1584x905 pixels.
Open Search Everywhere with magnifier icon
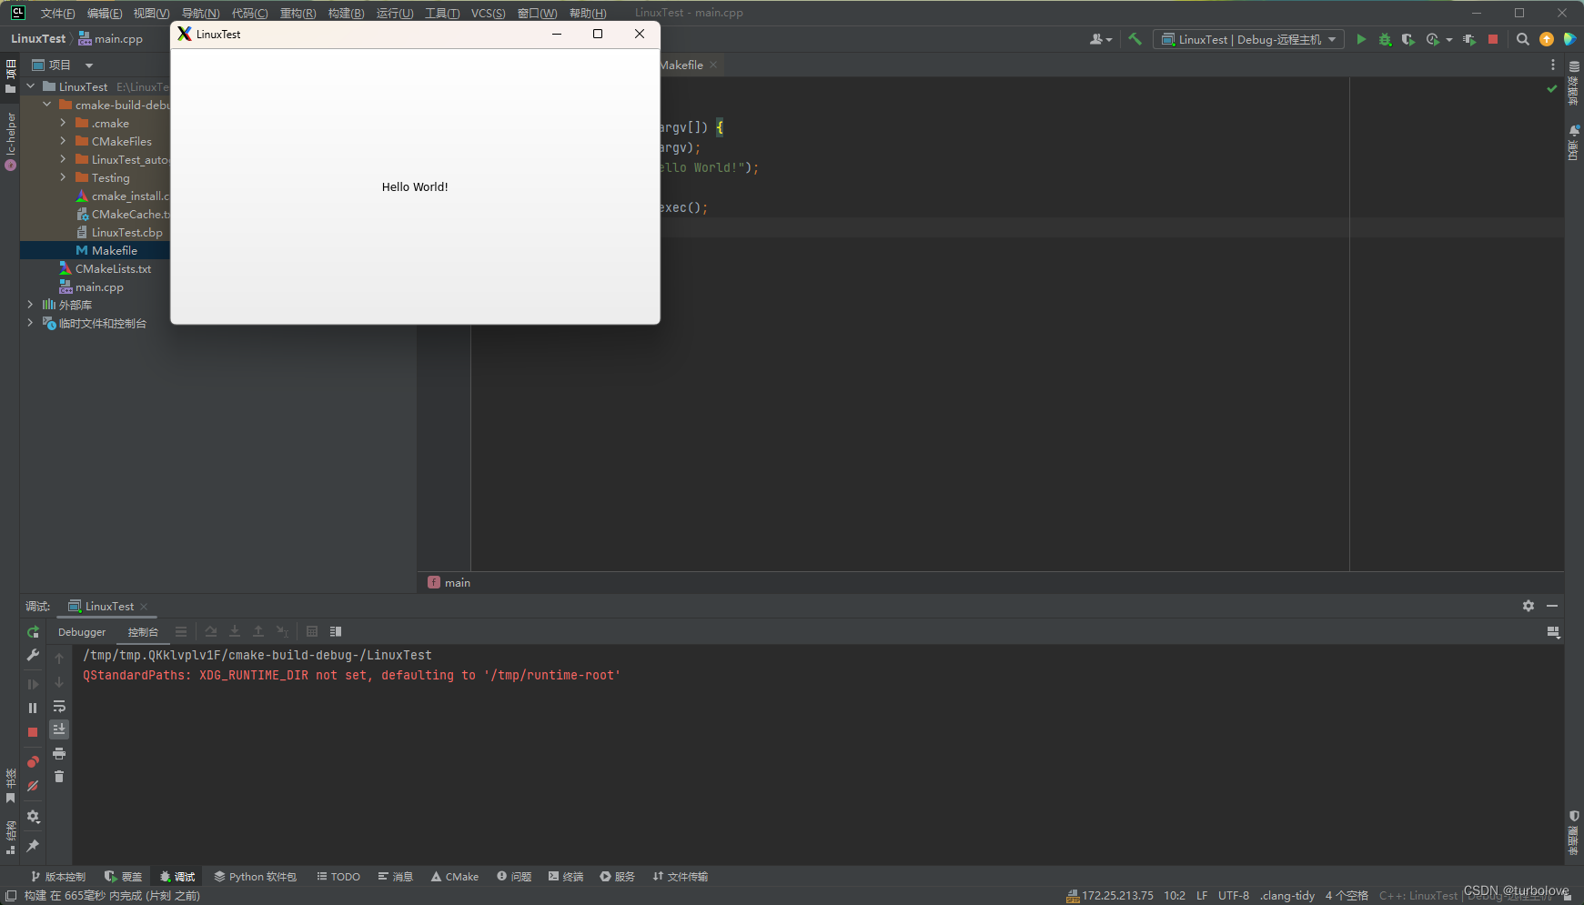pos(1524,39)
